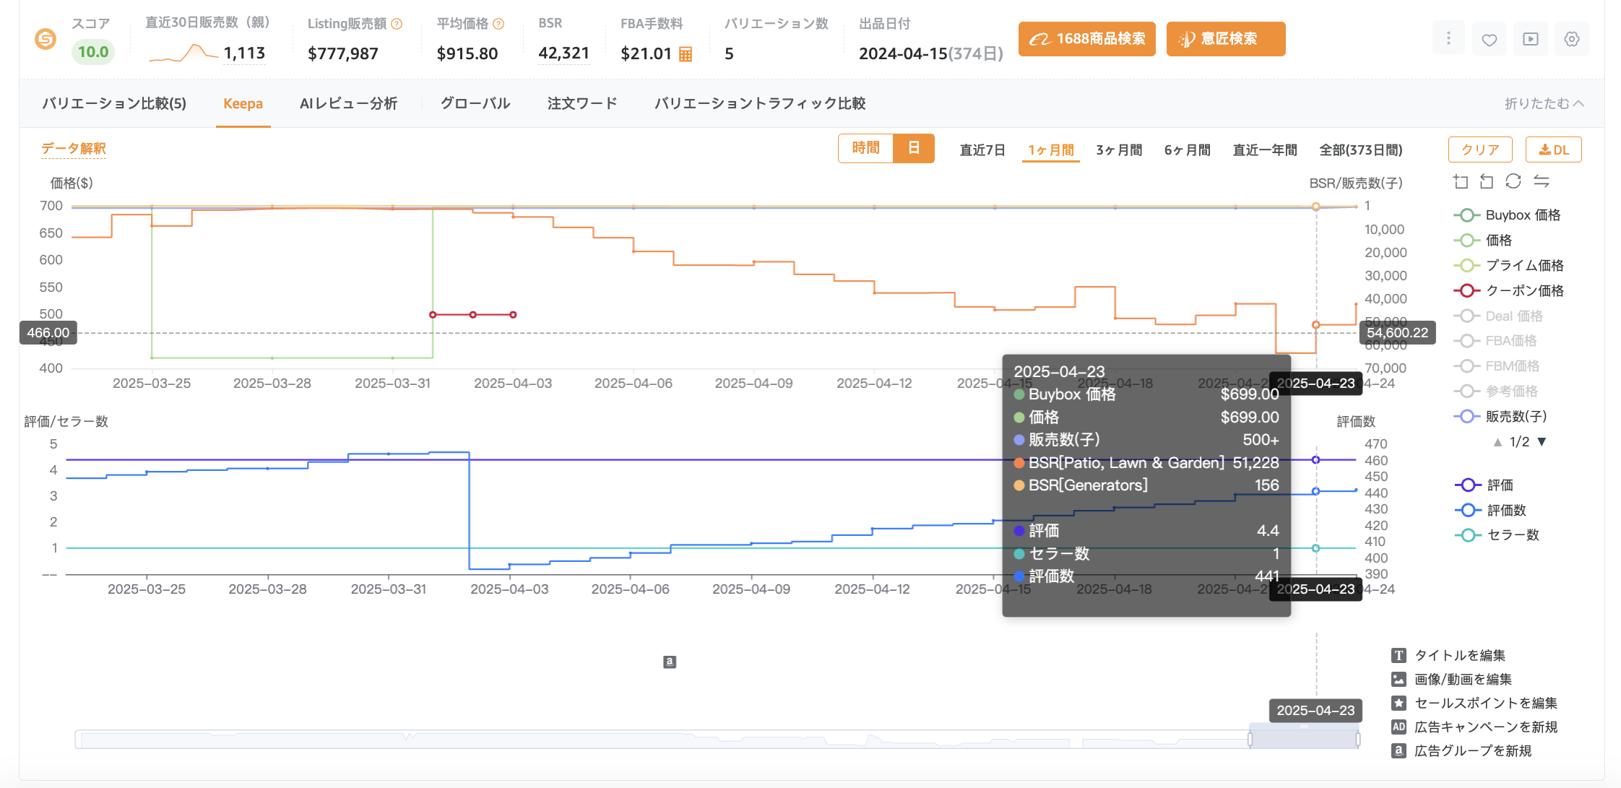Download data with DL button
The height and width of the screenshot is (788, 1621).
[x=1554, y=150]
